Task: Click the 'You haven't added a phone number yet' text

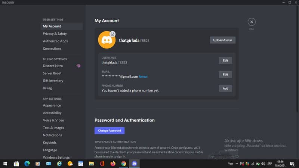Action: 130,91
